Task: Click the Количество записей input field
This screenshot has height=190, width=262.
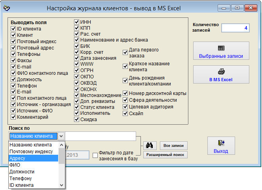Action: coord(235,28)
